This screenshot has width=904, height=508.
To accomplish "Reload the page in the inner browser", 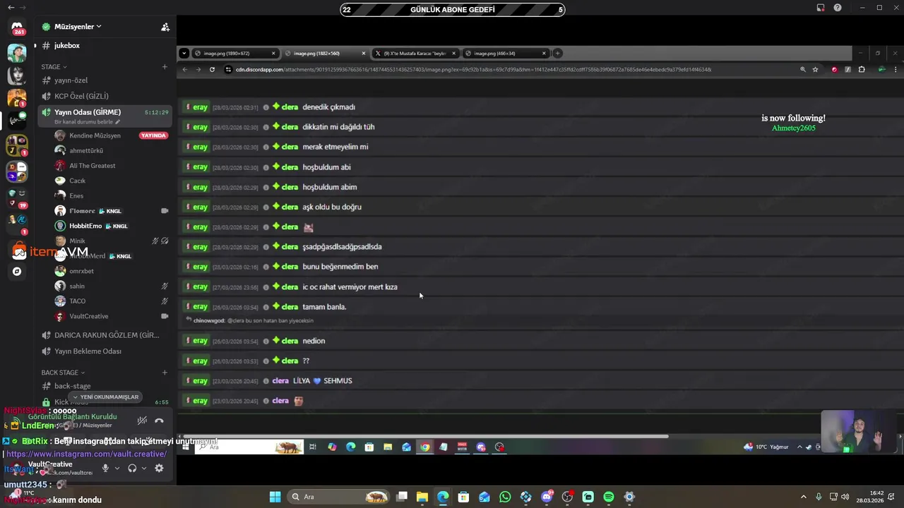I will [x=212, y=69].
